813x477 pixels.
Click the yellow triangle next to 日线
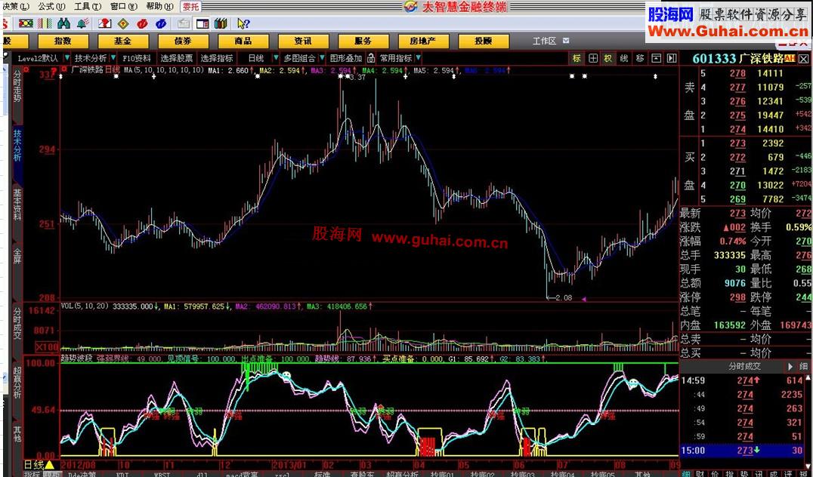pyautogui.click(x=49, y=465)
